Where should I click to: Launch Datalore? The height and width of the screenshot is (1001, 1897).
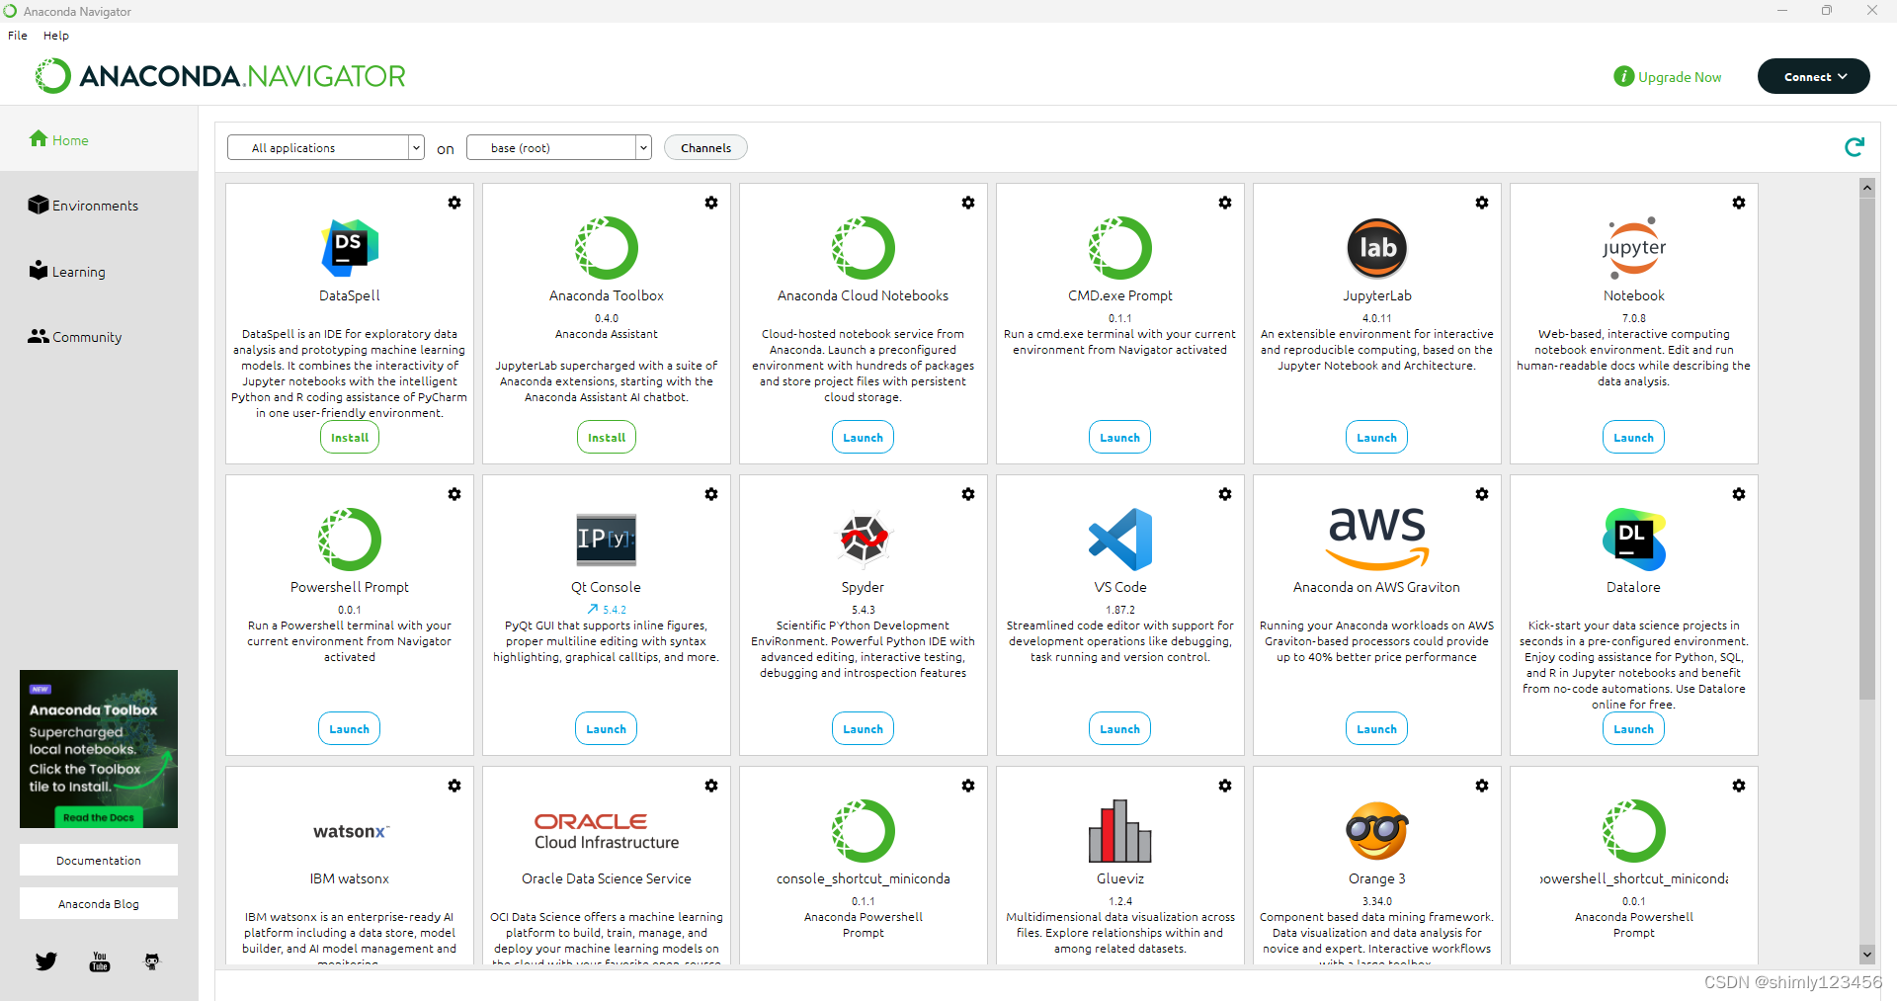coord(1634,729)
